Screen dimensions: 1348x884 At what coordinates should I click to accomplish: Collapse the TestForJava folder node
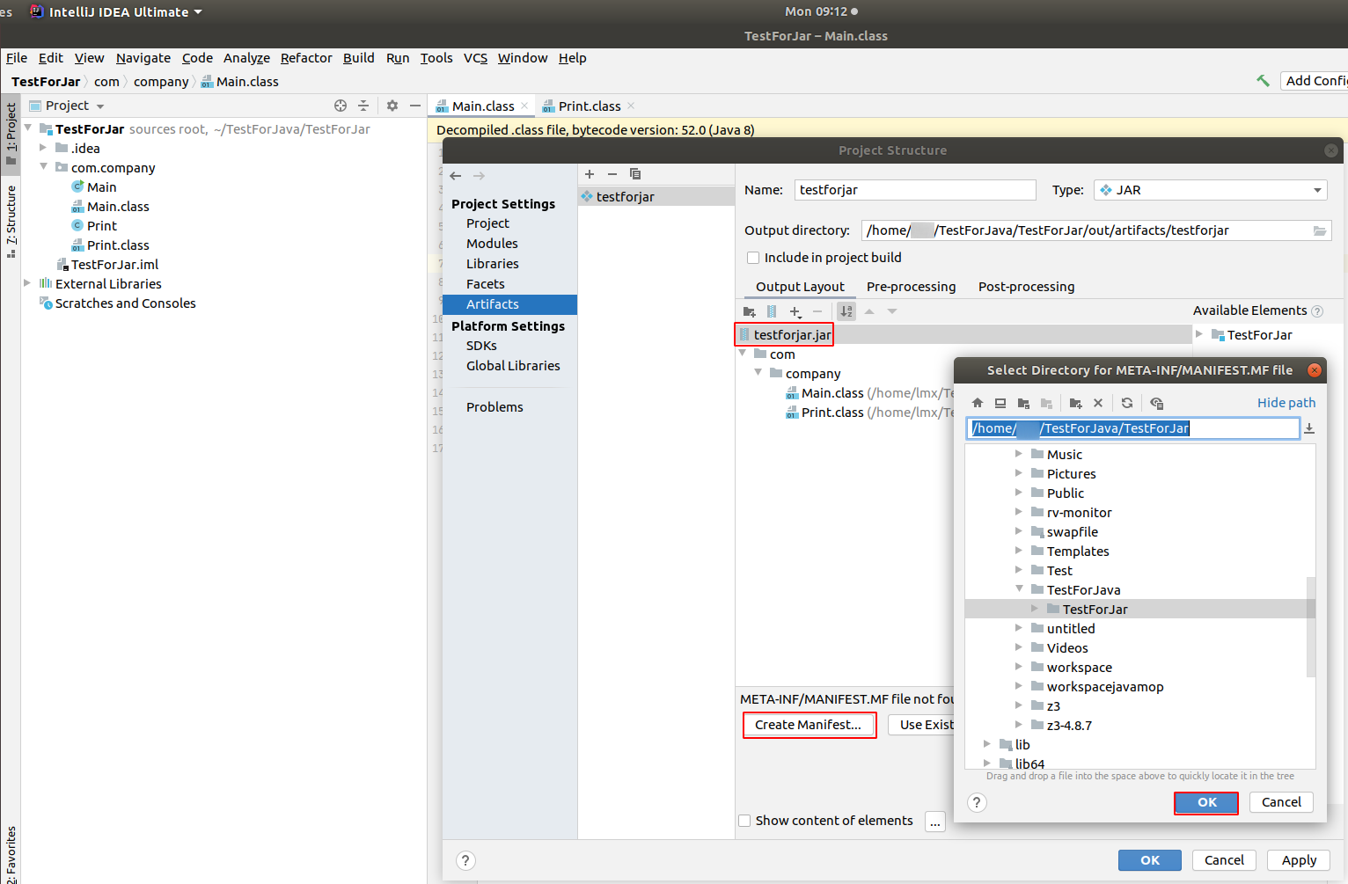click(1019, 589)
